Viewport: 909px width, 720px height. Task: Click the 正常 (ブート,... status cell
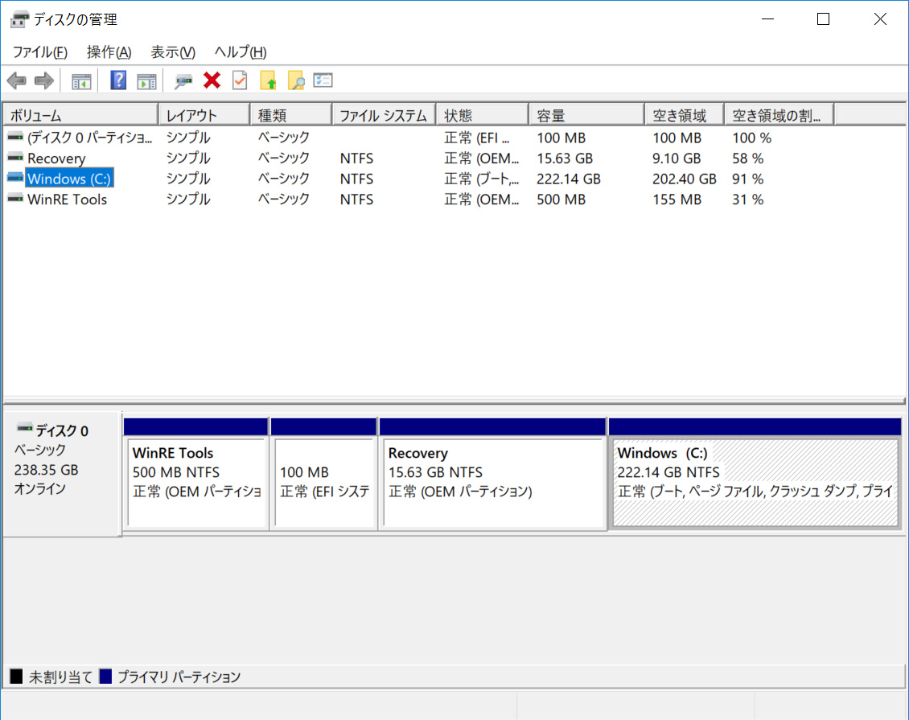click(481, 179)
